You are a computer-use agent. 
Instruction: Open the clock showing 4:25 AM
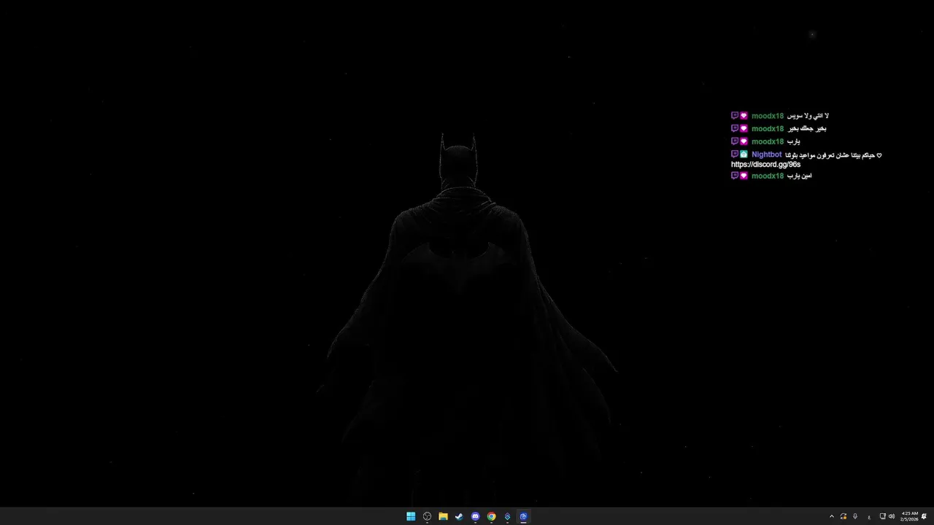tap(909, 513)
